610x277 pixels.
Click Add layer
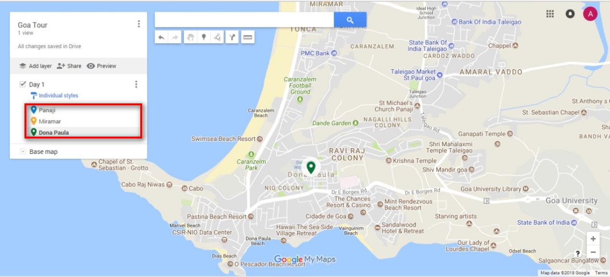[x=35, y=66]
